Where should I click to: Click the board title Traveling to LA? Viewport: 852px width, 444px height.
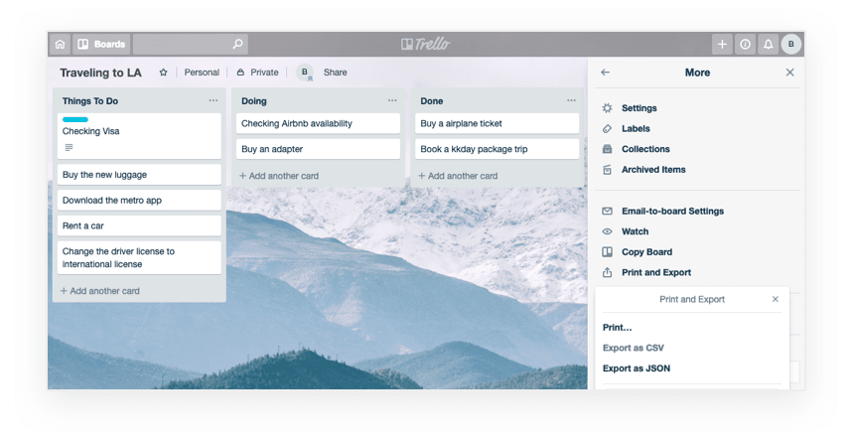coord(100,73)
